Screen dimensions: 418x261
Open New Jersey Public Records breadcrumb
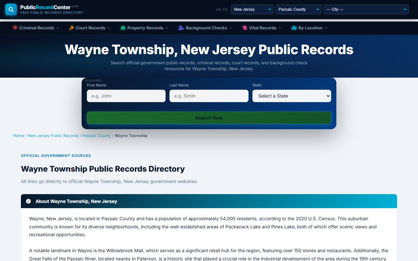pos(53,136)
